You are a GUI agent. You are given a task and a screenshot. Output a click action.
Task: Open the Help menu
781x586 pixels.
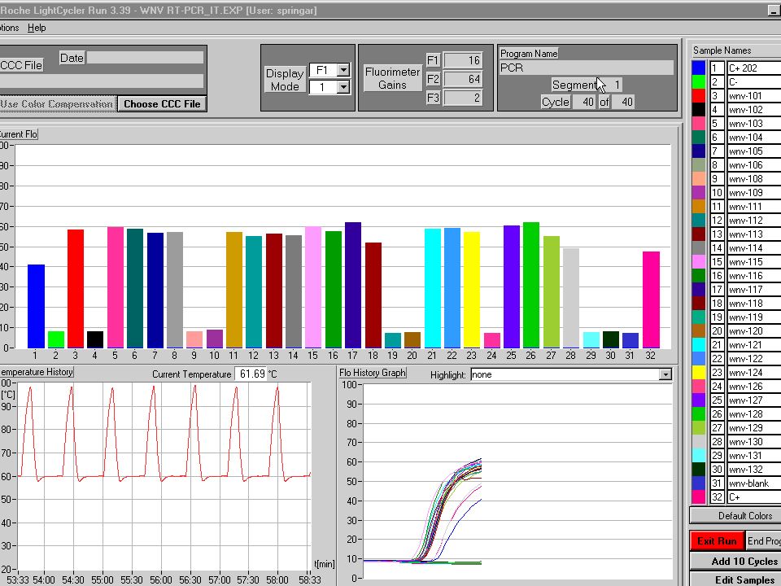pos(37,28)
